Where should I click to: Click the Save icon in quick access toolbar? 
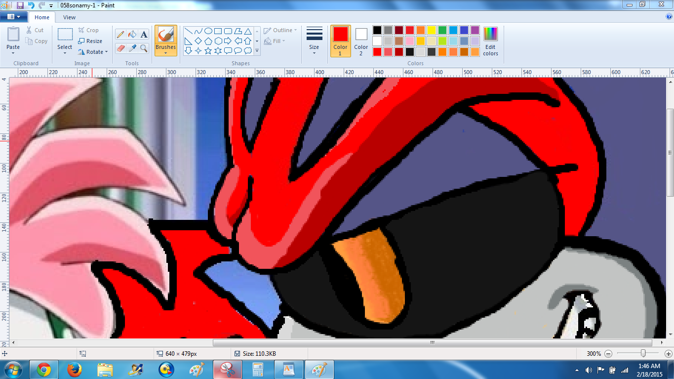coord(20,5)
